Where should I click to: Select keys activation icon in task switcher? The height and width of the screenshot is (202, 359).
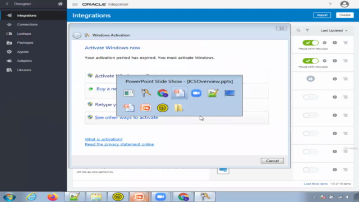(x=146, y=93)
